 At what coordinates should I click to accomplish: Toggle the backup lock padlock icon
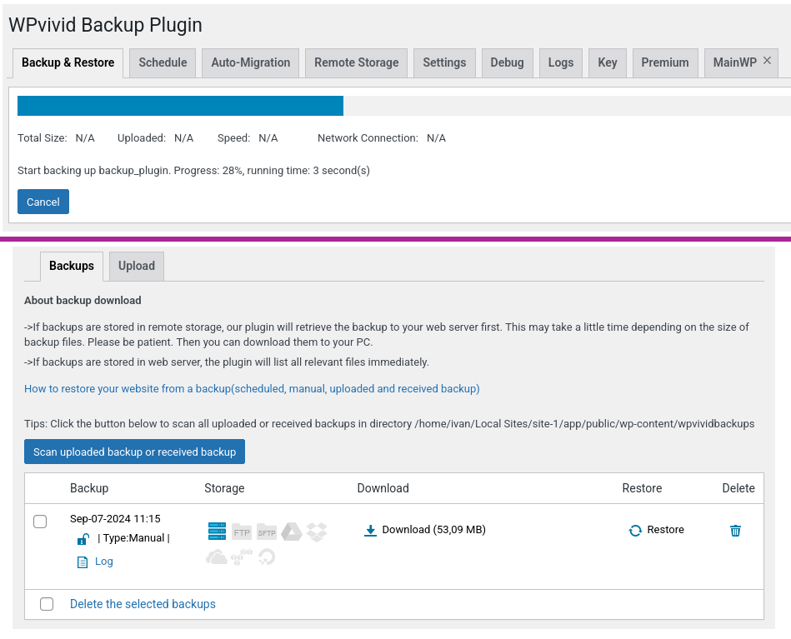(x=83, y=539)
